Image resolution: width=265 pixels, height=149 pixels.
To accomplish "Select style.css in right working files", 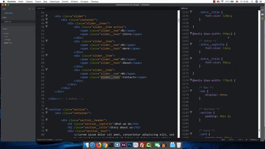I will coord(7,22).
